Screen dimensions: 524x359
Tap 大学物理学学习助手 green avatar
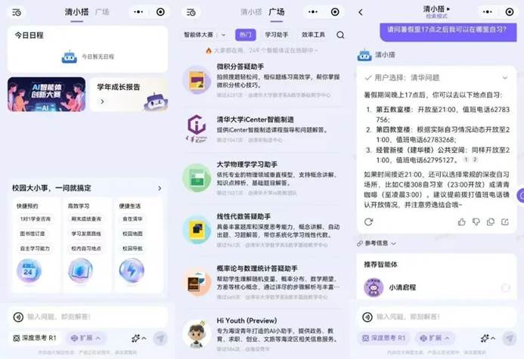click(197, 178)
